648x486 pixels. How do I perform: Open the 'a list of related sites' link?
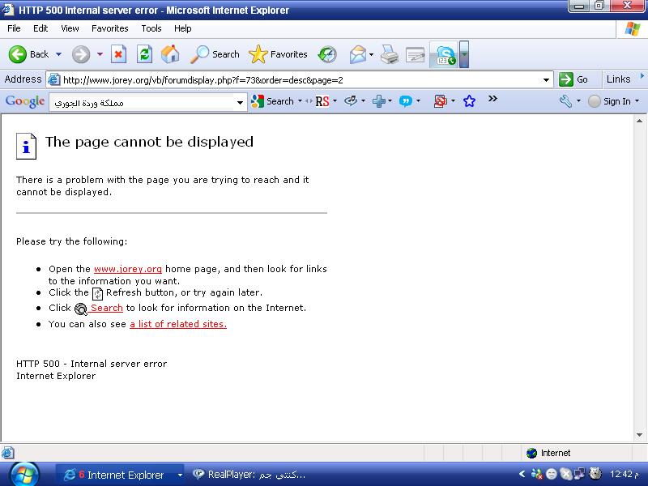(178, 324)
